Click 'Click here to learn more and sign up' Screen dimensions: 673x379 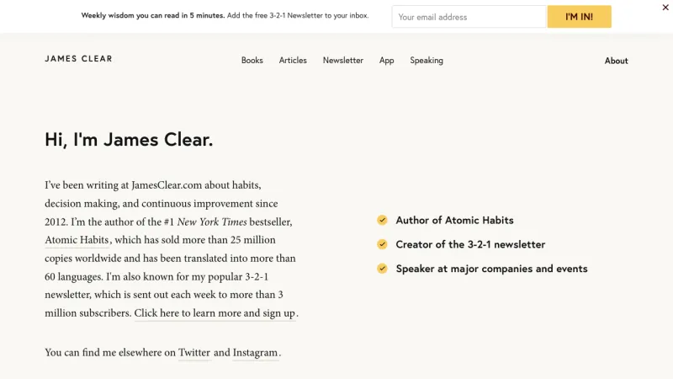215,313
